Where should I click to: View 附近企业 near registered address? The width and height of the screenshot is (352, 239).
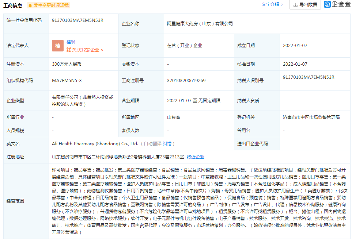[196, 157]
